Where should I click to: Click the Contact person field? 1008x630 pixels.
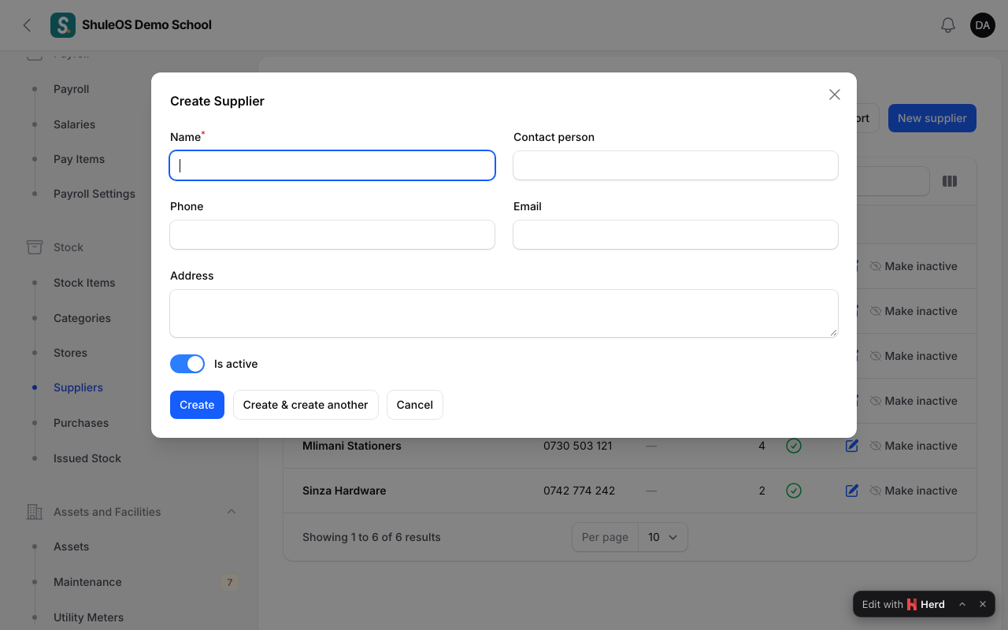(x=676, y=165)
